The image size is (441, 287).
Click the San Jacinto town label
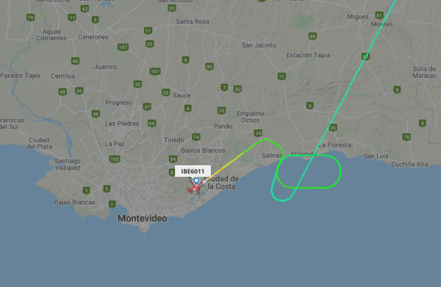click(259, 45)
